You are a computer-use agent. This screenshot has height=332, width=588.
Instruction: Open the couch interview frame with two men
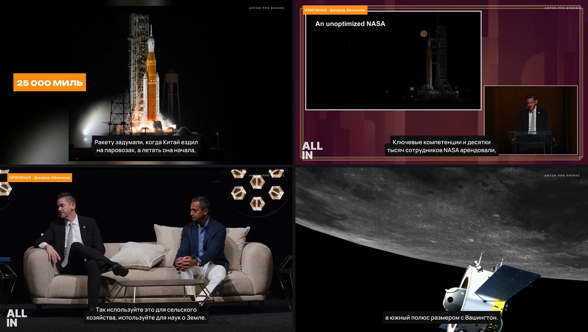(x=146, y=250)
